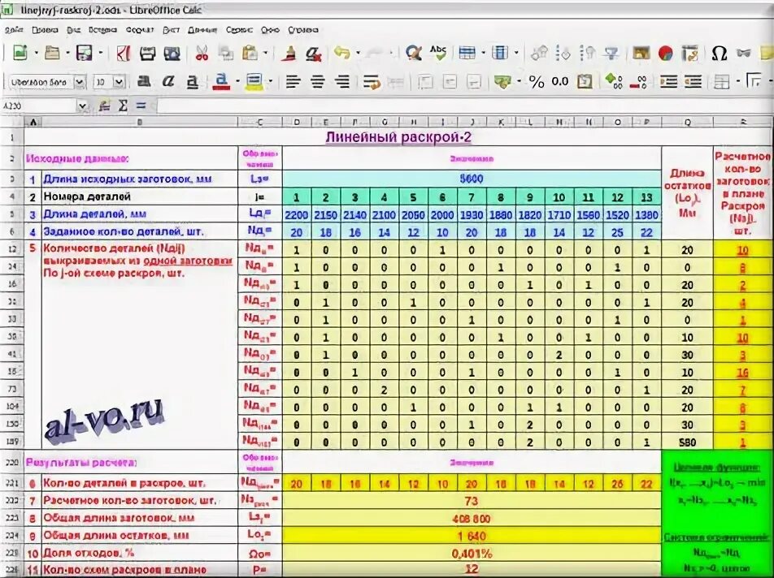This screenshot has height=578, width=774.
Task: Apply the yellow background color swatch
Action: [x=254, y=82]
